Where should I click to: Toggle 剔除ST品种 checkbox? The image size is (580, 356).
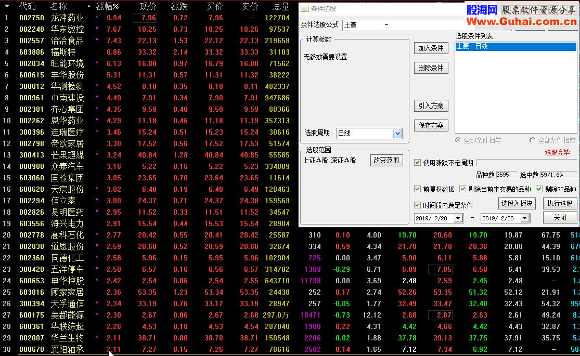coord(539,189)
